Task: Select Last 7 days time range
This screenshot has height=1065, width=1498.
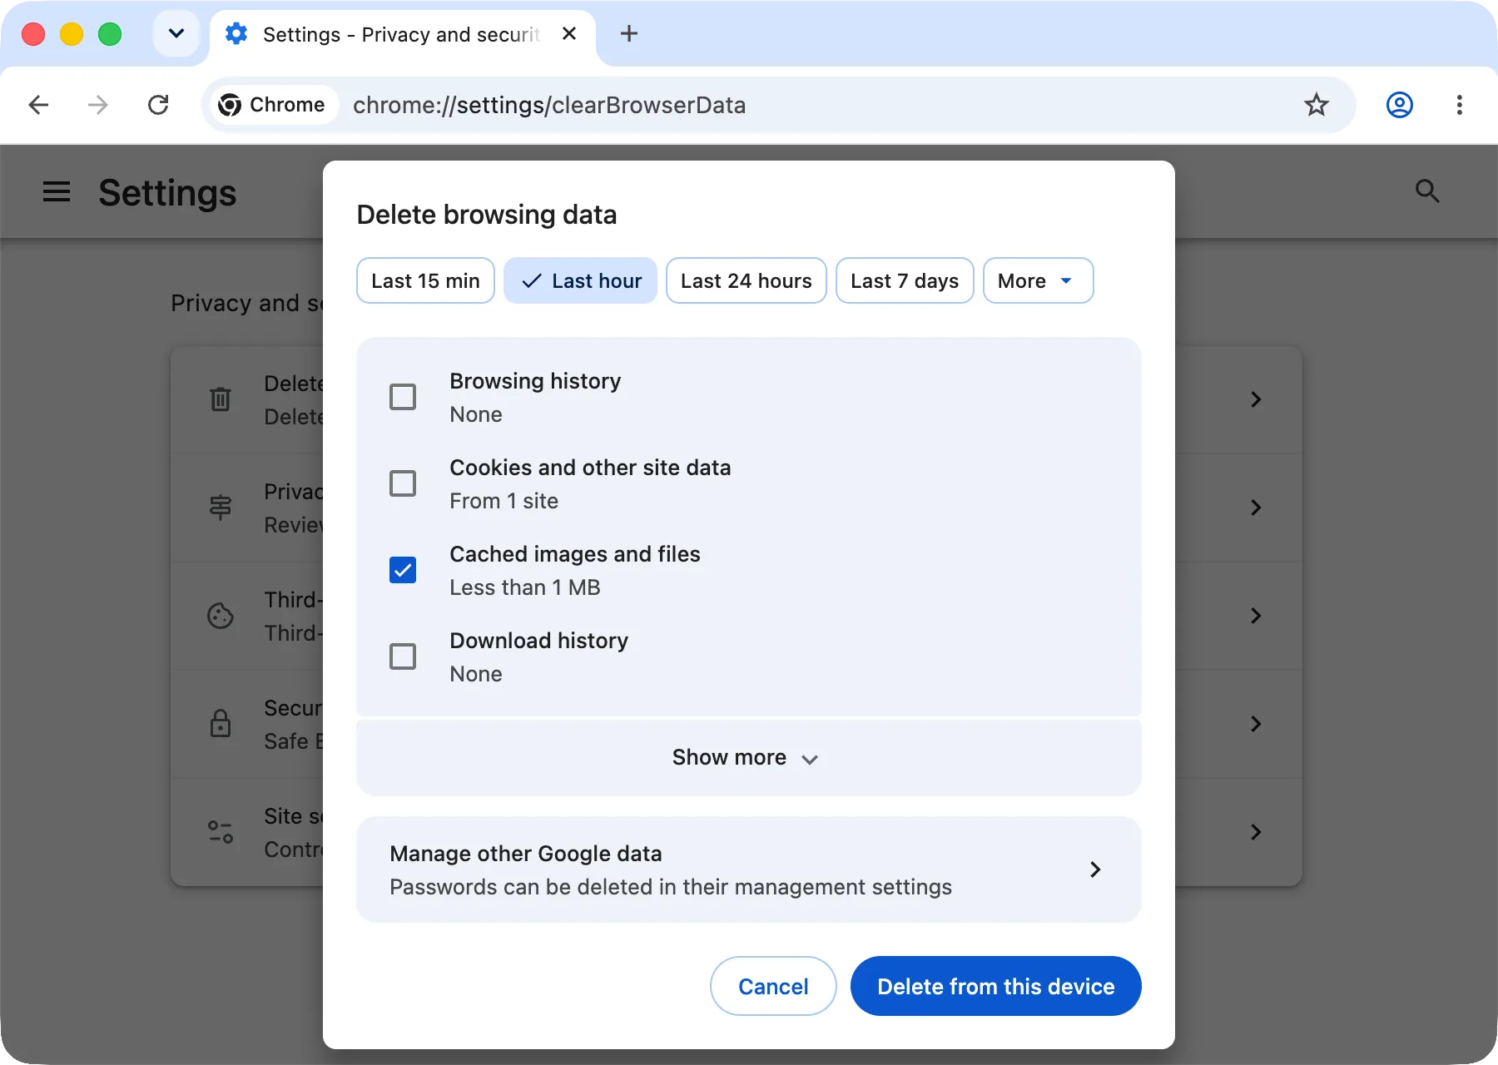Action: pos(905,281)
